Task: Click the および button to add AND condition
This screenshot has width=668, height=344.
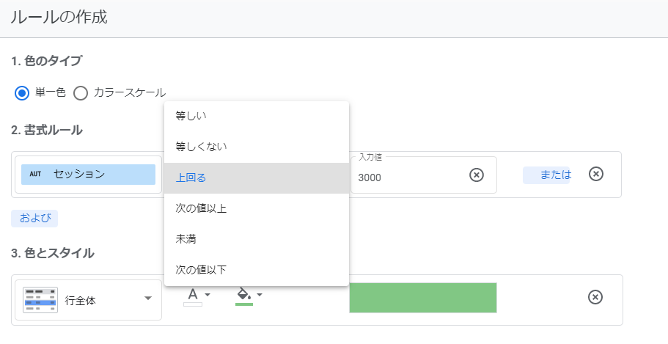Action: [34, 218]
